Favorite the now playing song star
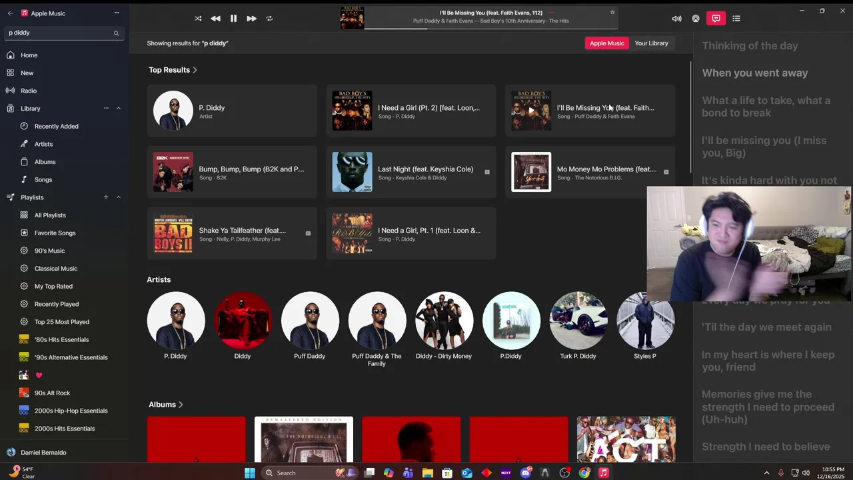The image size is (853, 480). 612,12
